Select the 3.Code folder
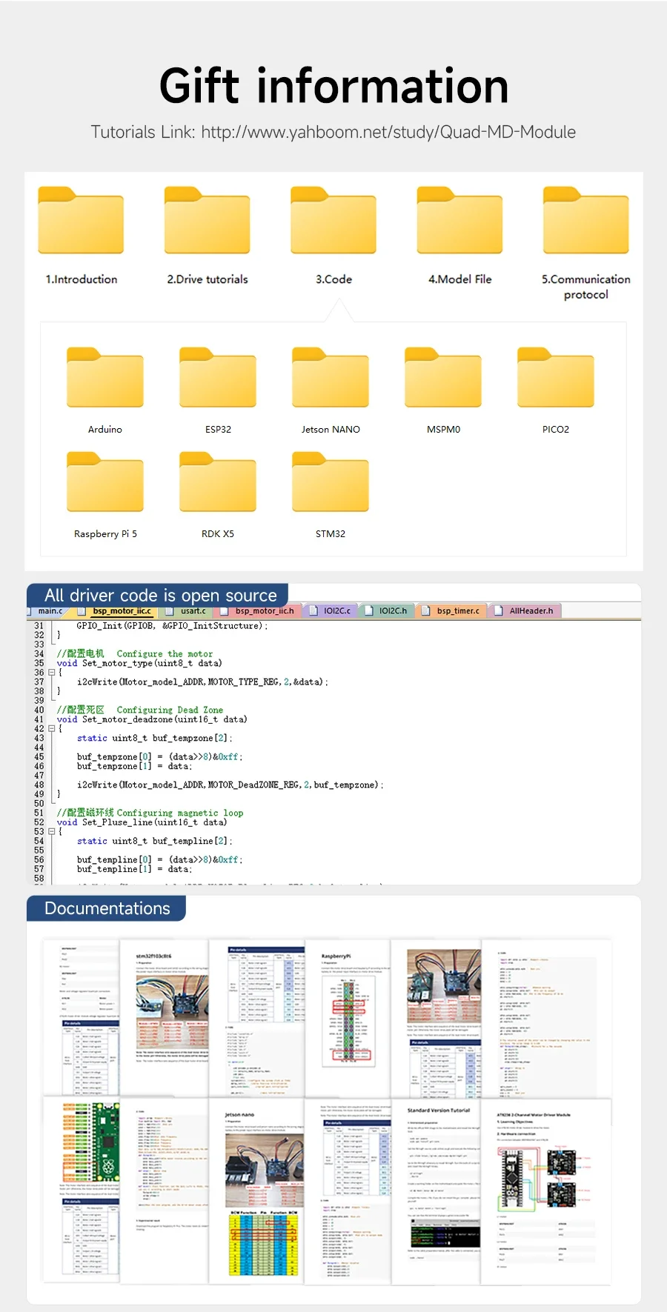This screenshot has width=667, height=1312. coord(333,236)
